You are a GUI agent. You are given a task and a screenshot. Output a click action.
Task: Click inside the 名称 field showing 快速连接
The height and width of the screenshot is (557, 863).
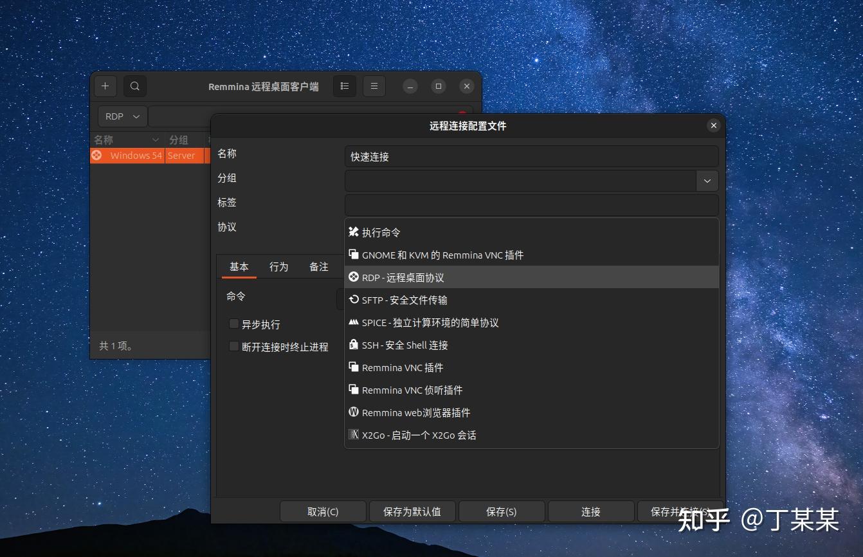coord(531,156)
